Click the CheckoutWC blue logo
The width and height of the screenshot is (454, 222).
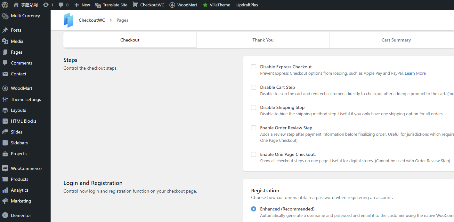[68, 20]
